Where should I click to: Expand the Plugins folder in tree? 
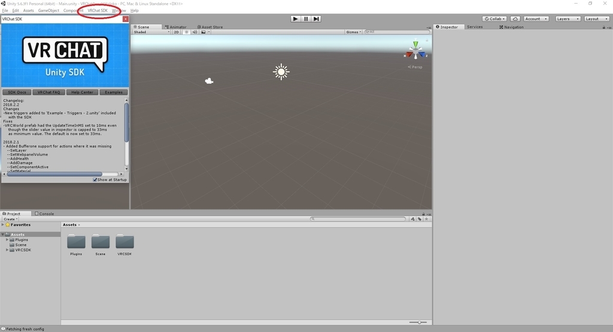[x=7, y=239]
